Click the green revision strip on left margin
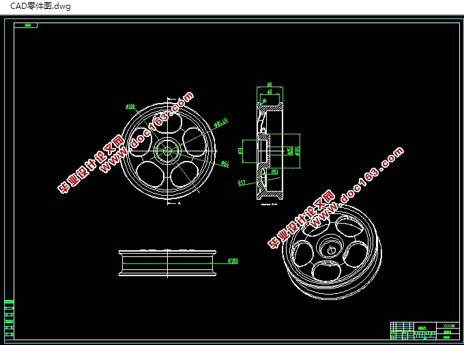464x345 pixels. (x=9, y=320)
